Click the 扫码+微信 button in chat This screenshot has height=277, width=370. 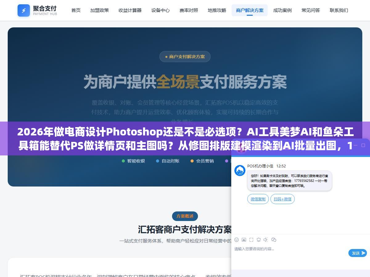[x=282, y=199]
